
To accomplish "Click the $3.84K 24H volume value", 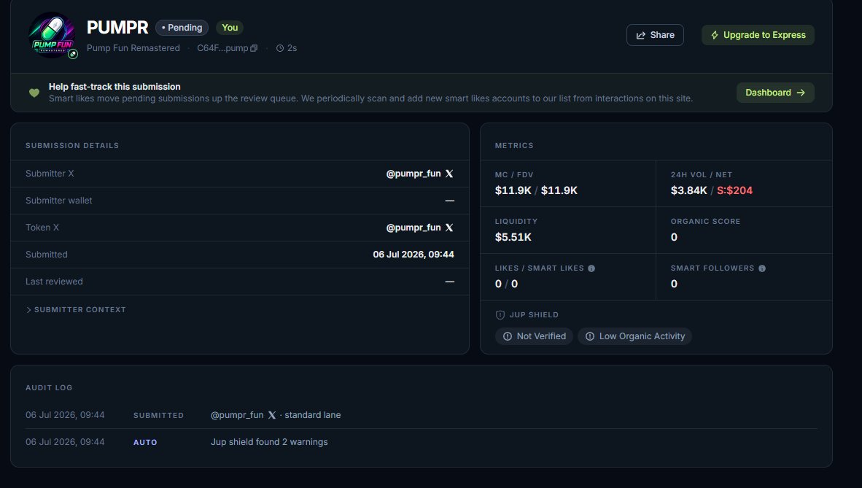I will 689,190.
